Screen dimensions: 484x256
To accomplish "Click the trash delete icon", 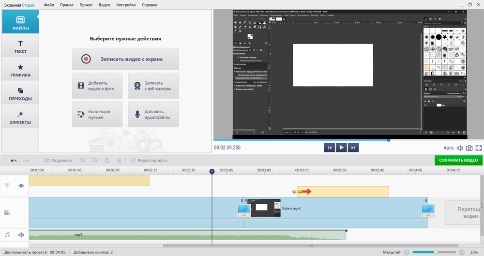I will click(x=119, y=160).
